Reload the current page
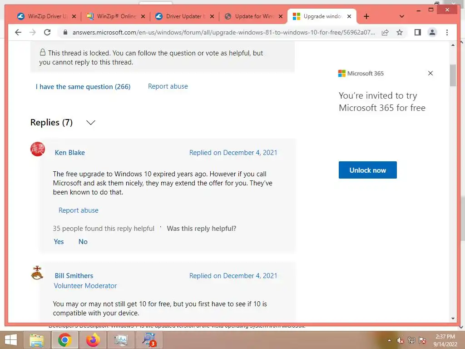The height and width of the screenshot is (349, 465). [x=47, y=32]
